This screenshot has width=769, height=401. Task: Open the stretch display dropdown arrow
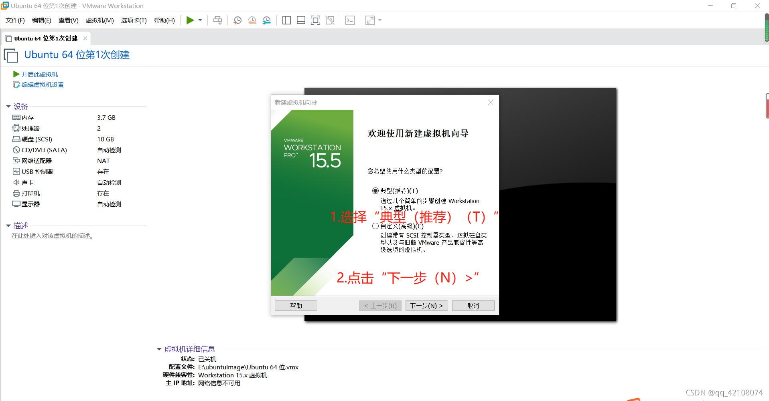click(380, 20)
